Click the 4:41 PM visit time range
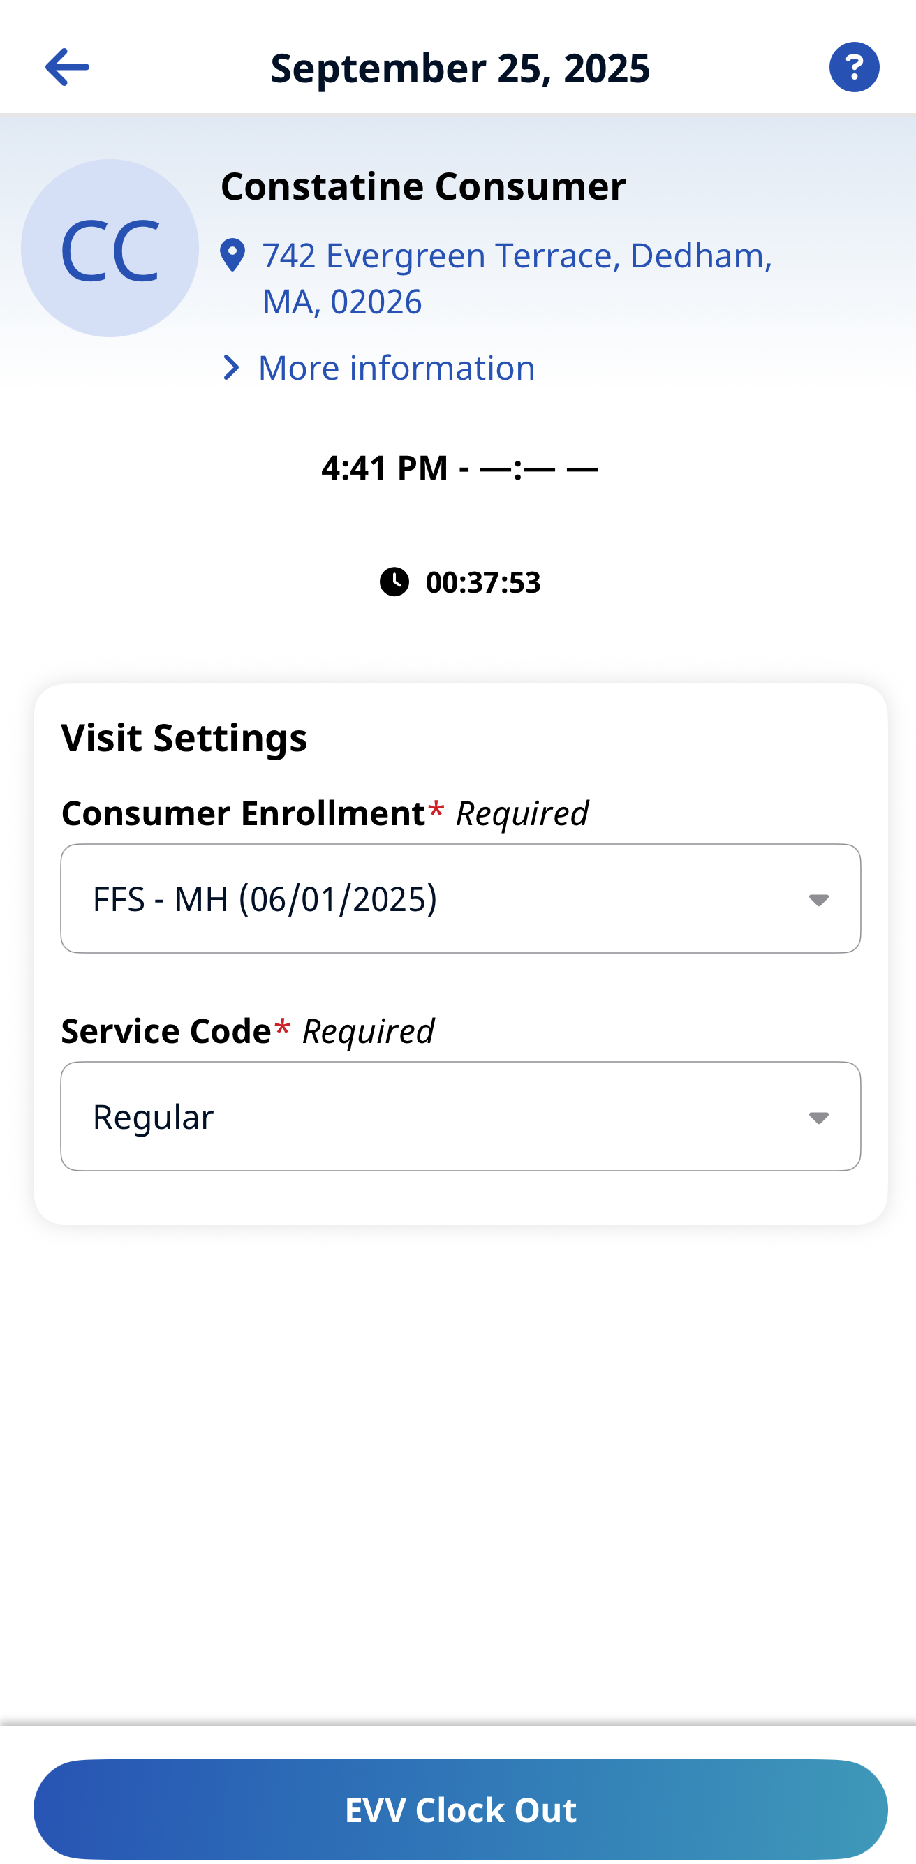The image size is (916, 1864). (x=459, y=468)
